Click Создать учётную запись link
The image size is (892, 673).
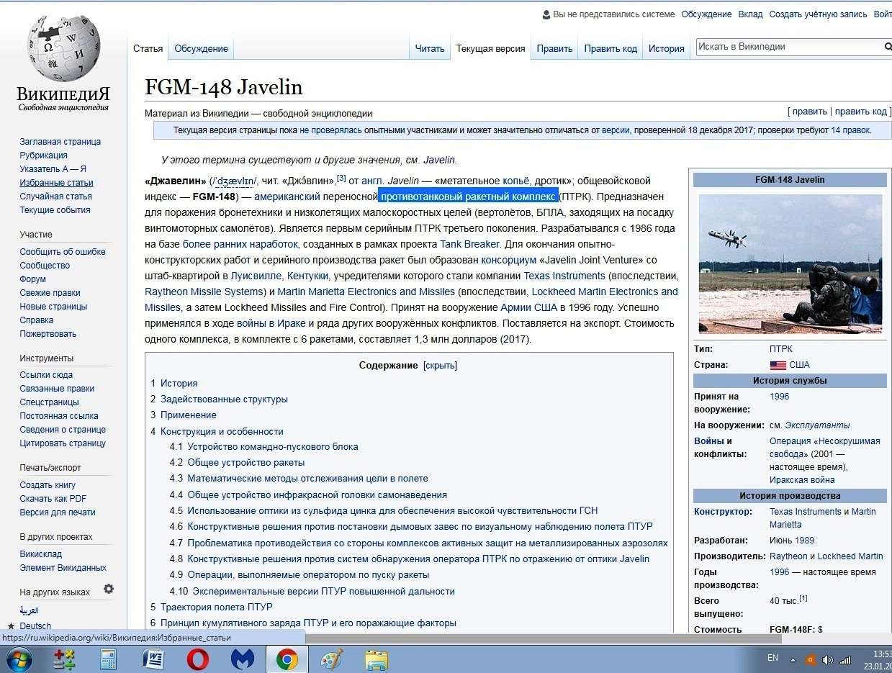pos(818,14)
